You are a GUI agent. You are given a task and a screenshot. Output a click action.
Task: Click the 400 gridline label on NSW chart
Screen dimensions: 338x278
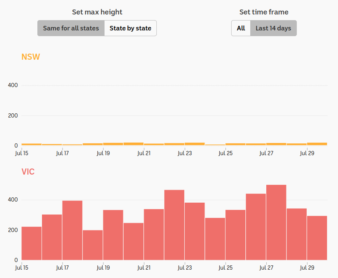pos(13,85)
